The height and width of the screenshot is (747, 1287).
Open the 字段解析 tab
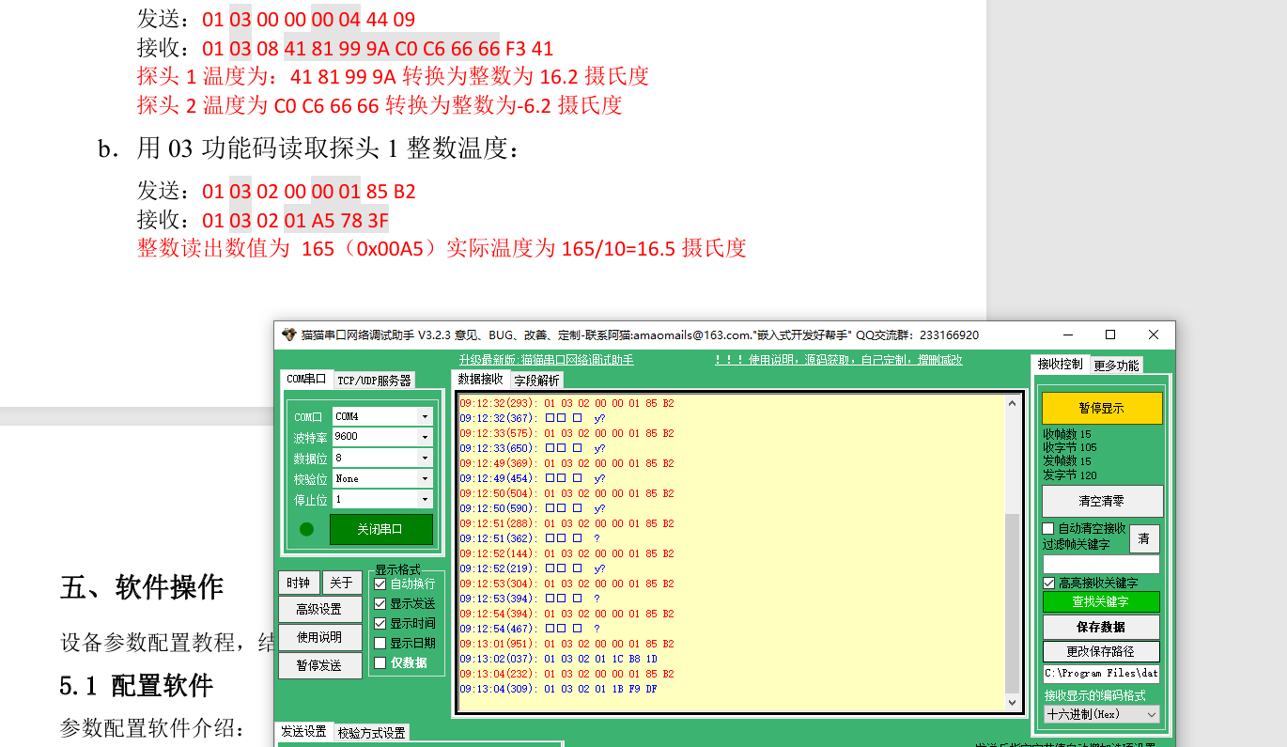click(536, 381)
